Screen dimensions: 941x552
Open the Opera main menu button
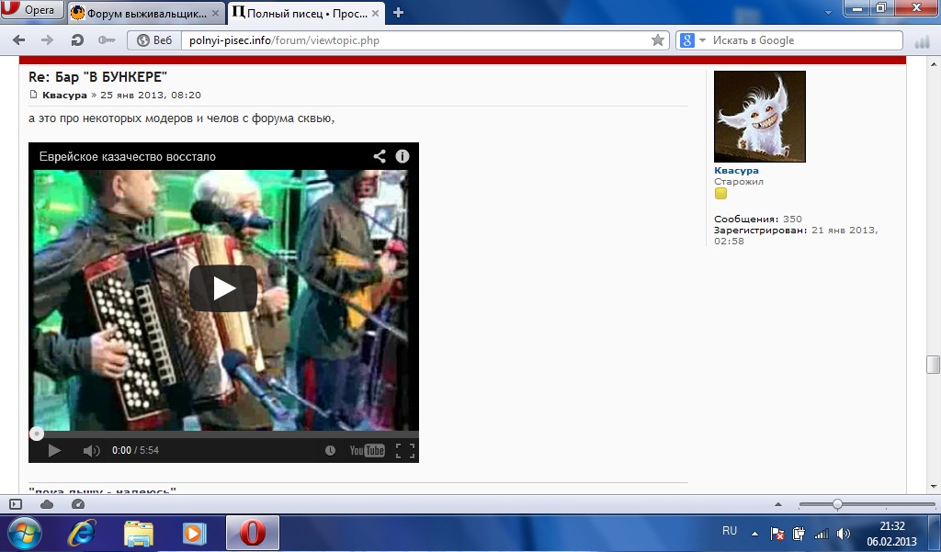click(31, 9)
